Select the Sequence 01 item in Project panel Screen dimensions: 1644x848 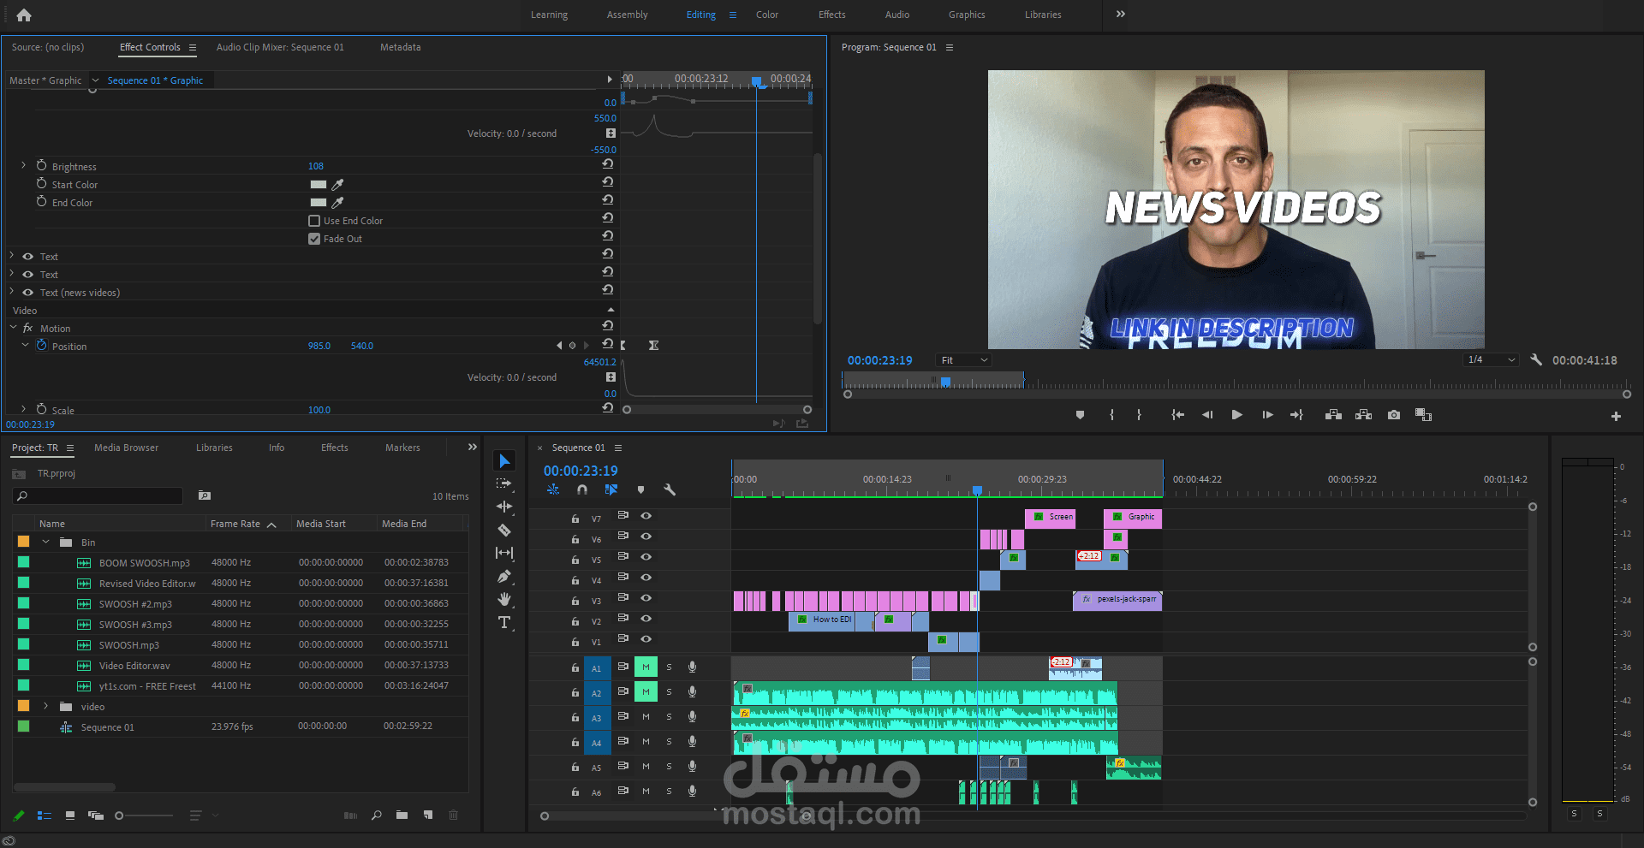[x=107, y=727]
